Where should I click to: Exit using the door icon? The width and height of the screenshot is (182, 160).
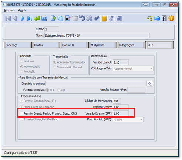point(164,18)
